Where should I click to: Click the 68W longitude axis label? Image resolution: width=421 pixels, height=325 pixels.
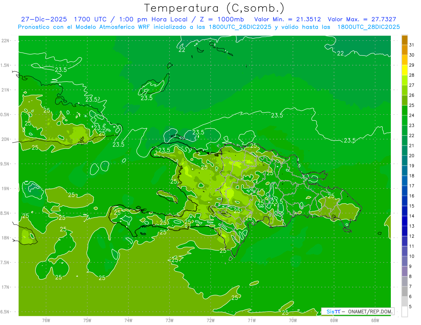tap(375, 320)
